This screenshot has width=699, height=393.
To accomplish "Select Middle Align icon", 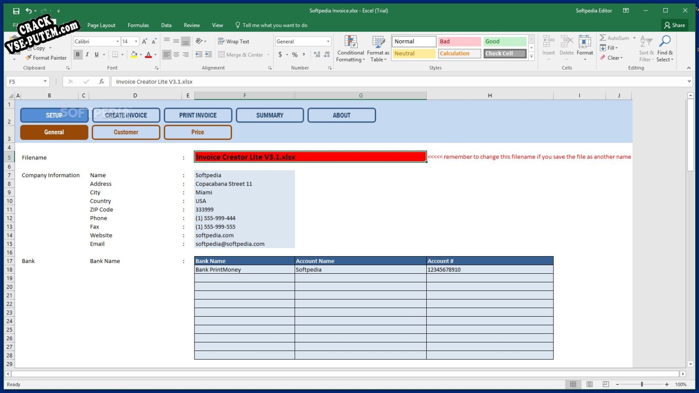I will (176, 41).
